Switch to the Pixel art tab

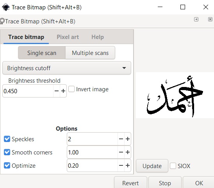68,37
